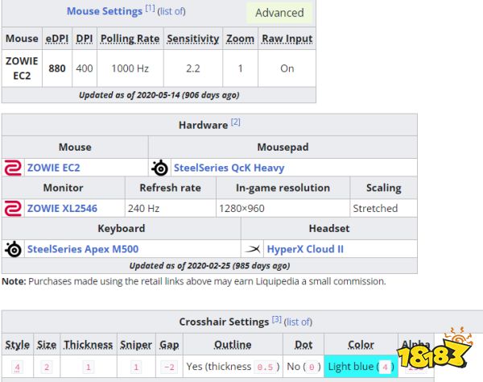This screenshot has width=483, height=382.
Task: Click SteelSeries logo beside QcK Heavy
Action: tap(159, 168)
